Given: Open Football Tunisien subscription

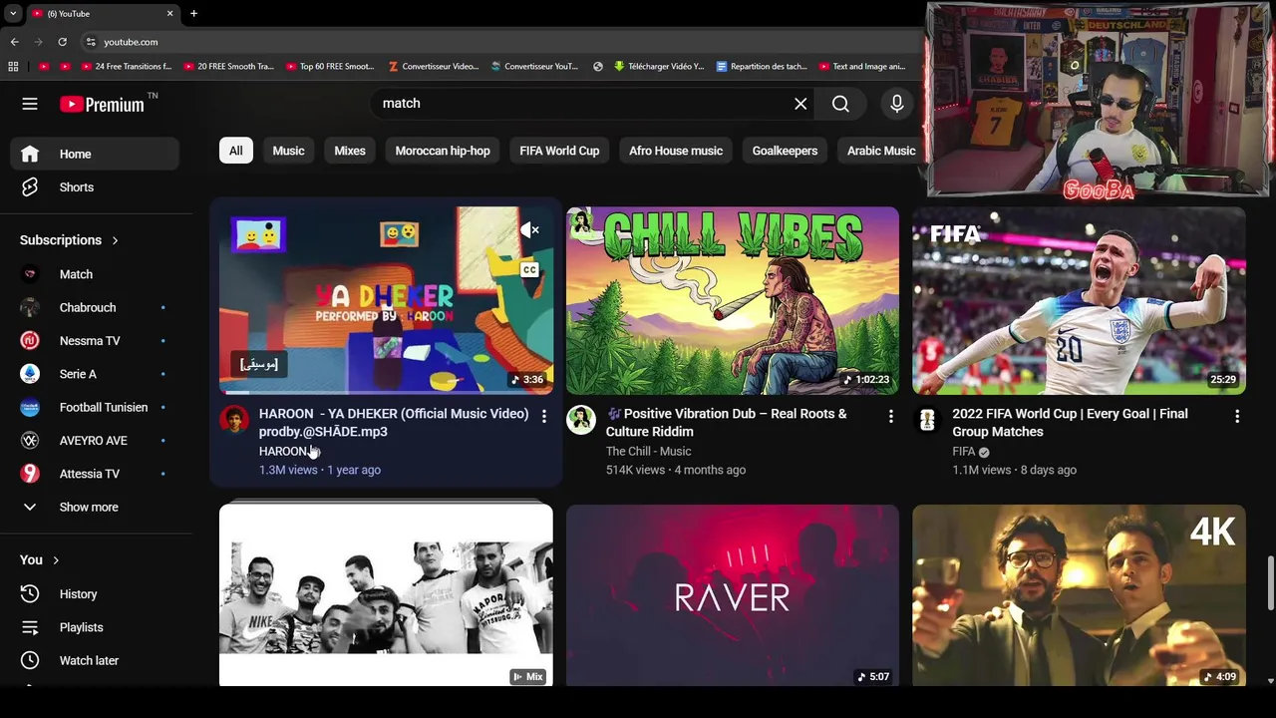Looking at the screenshot, I should 95,408.
